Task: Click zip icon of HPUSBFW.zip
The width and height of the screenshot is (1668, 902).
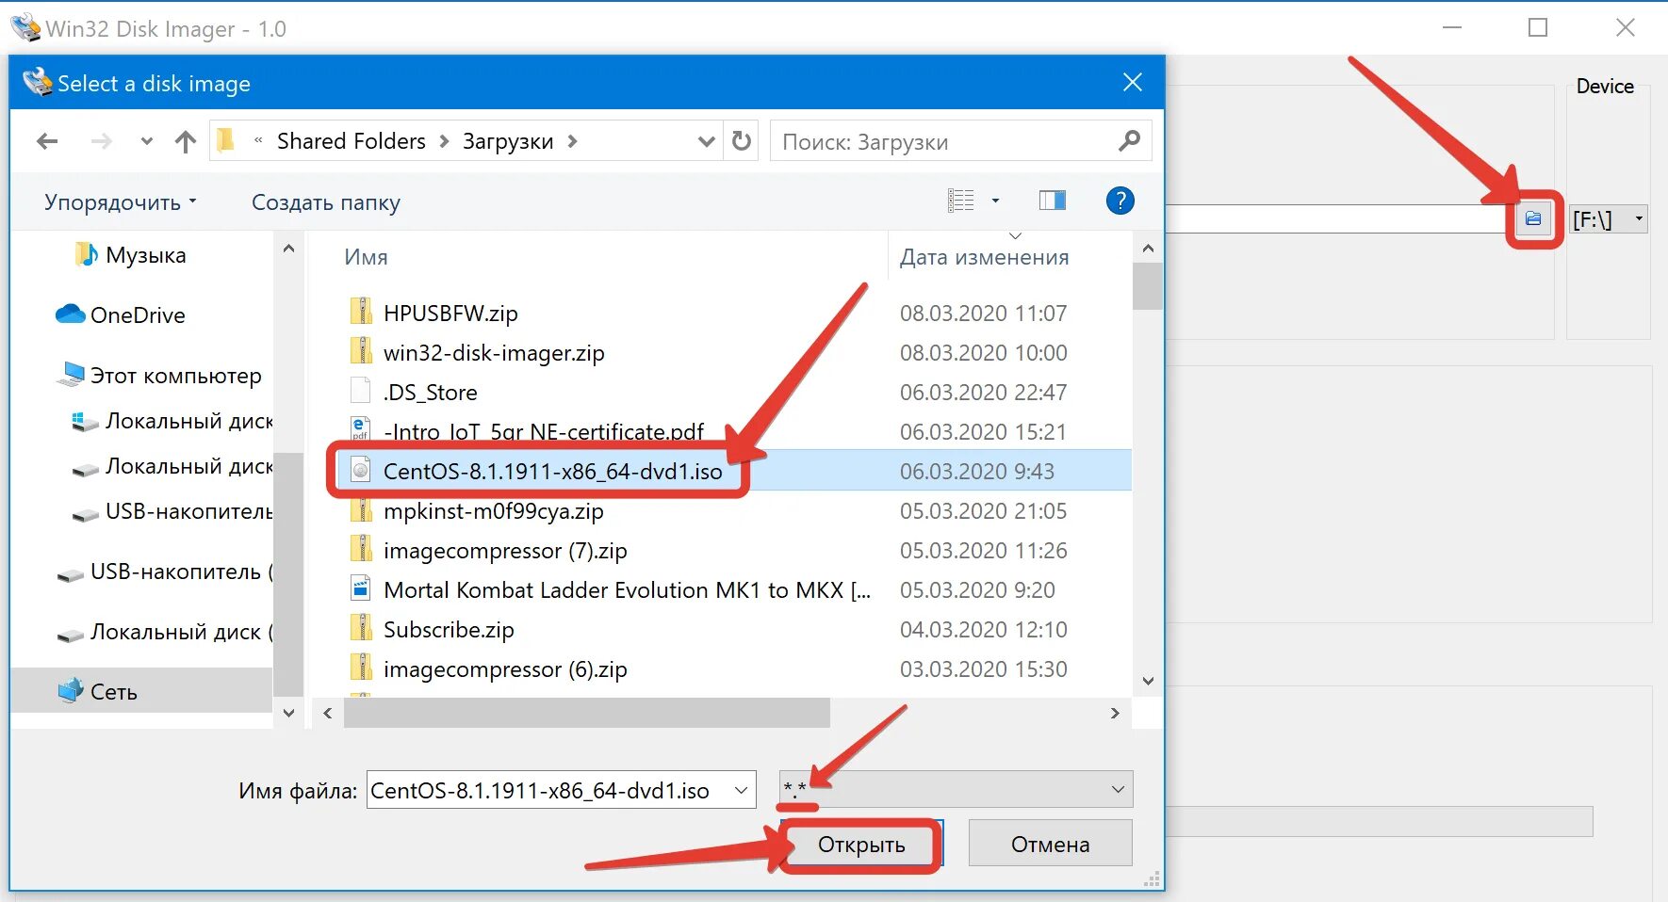Action: 360,312
